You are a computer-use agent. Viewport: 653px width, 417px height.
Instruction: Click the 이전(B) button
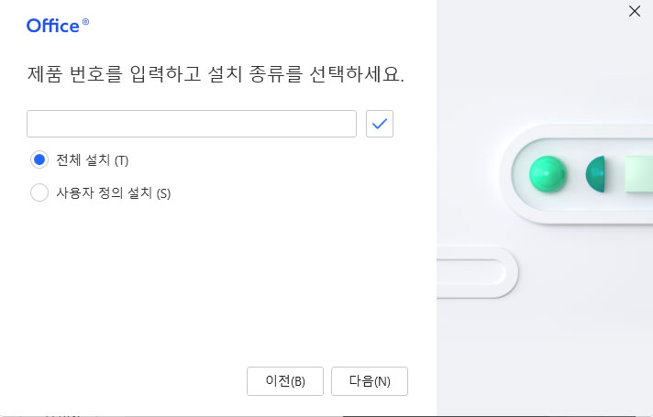click(284, 381)
